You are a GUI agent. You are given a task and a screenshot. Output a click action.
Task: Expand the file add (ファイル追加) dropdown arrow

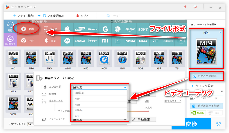[x=39, y=16]
